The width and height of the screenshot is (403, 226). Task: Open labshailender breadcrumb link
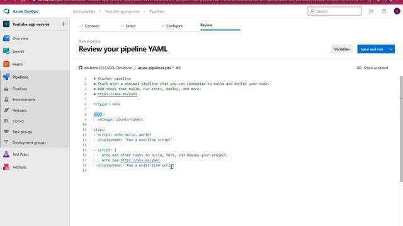(84, 11)
